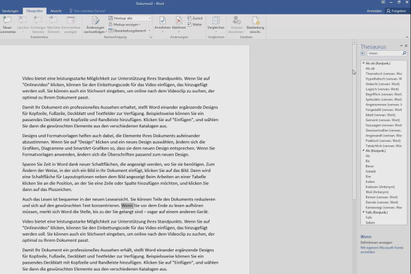This screenshot has height=274, width=411.
Task: Collapse the 'Als (Konjunk.)' group
Action: pos(364,151)
